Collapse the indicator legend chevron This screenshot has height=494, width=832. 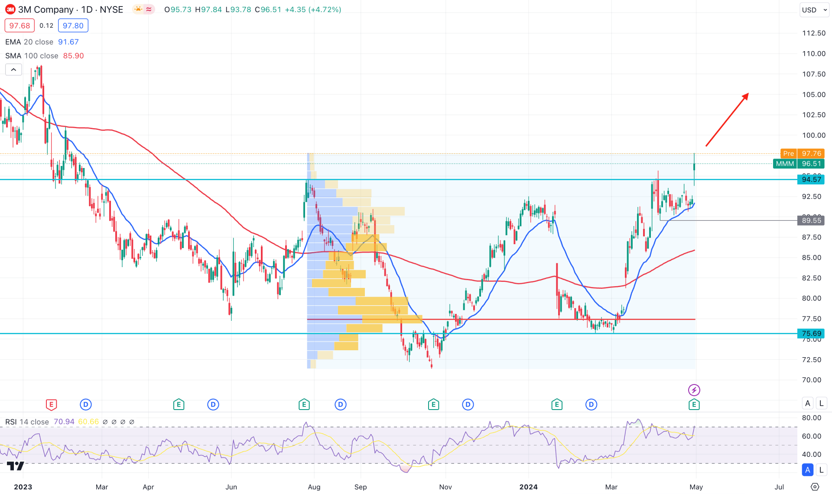[x=13, y=69]
